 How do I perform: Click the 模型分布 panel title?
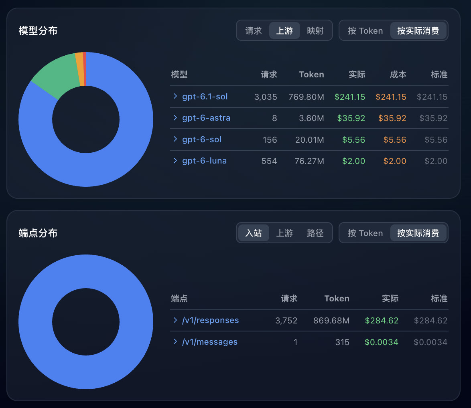(x=38, y=30)
